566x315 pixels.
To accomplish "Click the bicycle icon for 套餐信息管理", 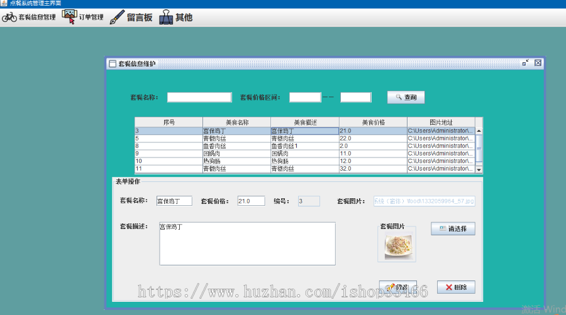I will (x=9, y=17).
